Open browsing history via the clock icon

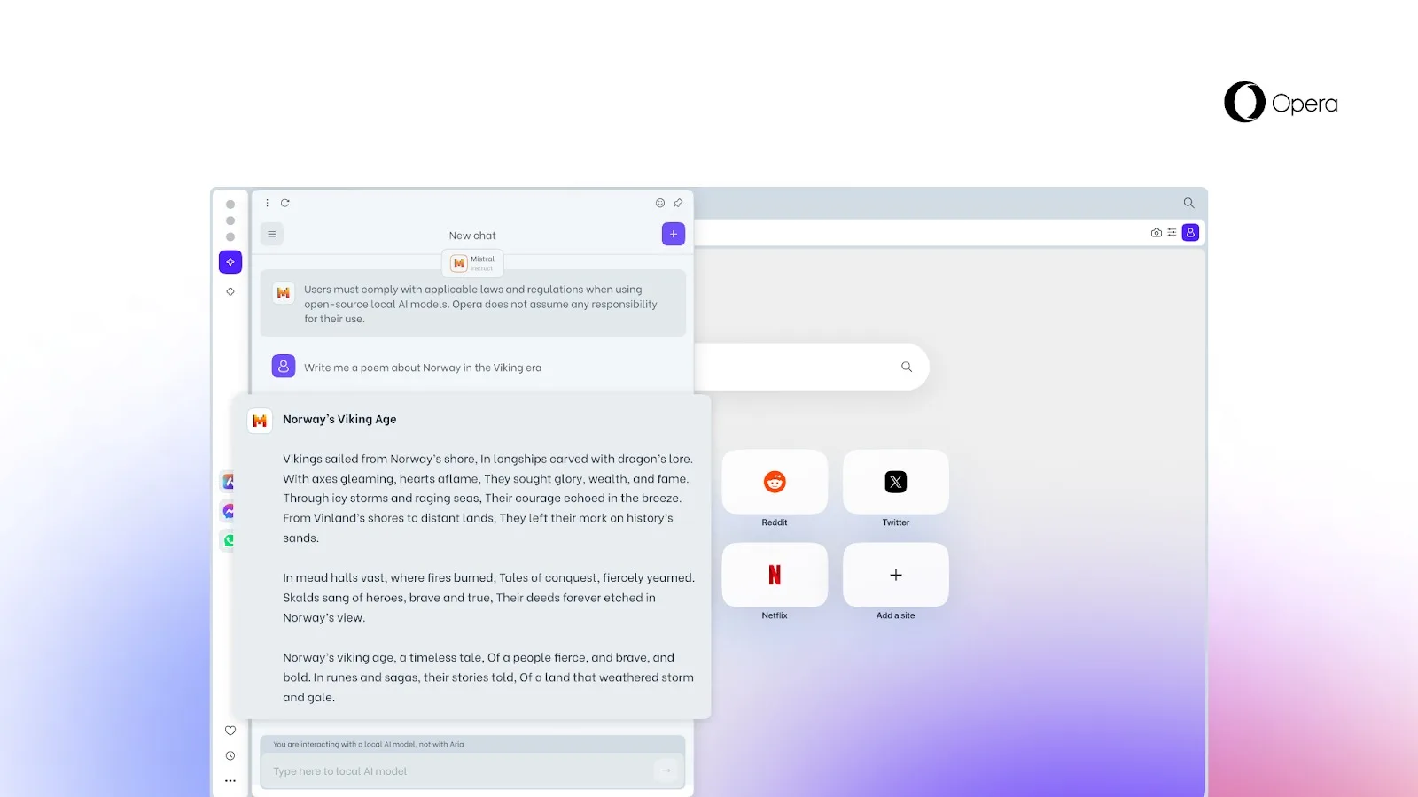pyautogui.click(x=230, y=755)
